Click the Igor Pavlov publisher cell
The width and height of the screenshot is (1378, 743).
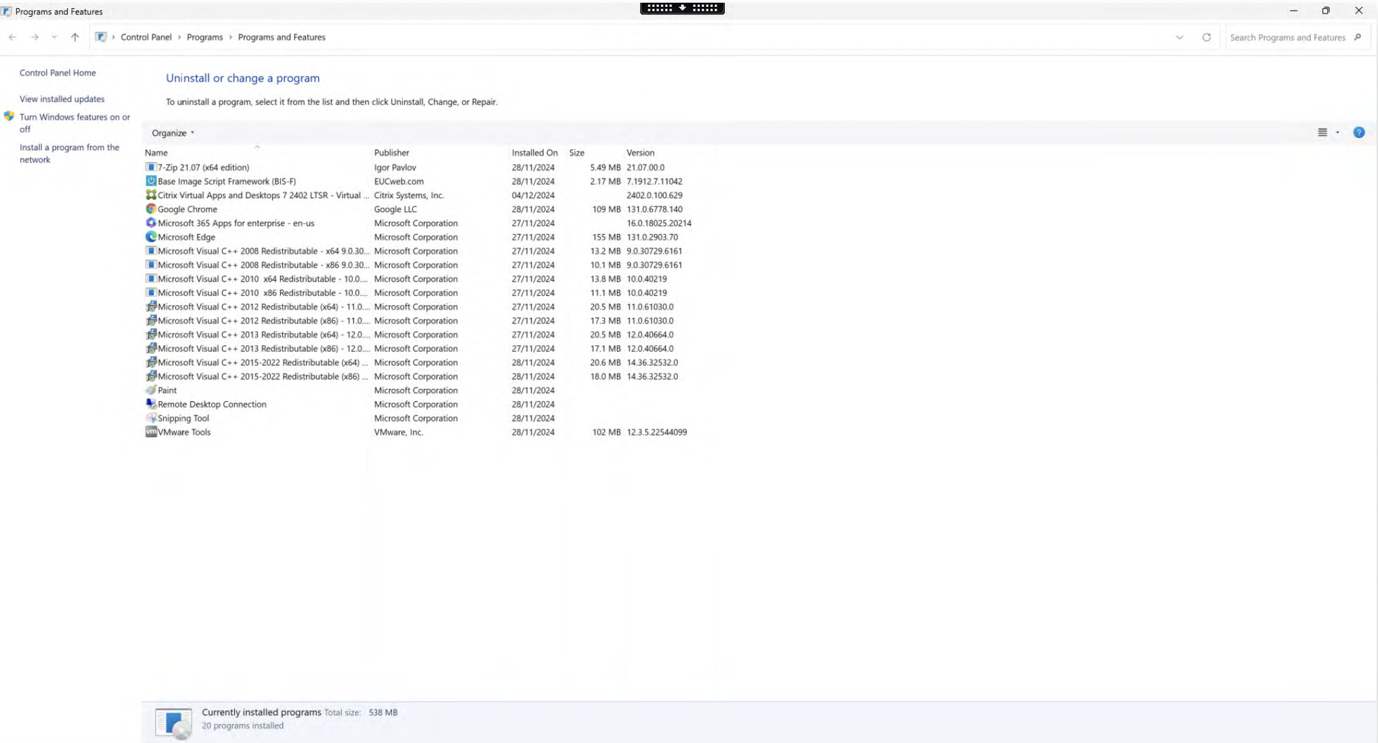[395, 167]
